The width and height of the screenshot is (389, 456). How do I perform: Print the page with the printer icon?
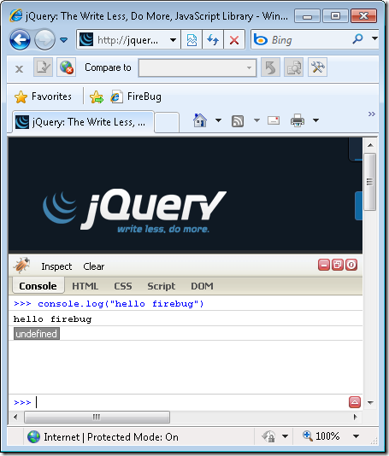pyautogui.click(x=298, y=120)
